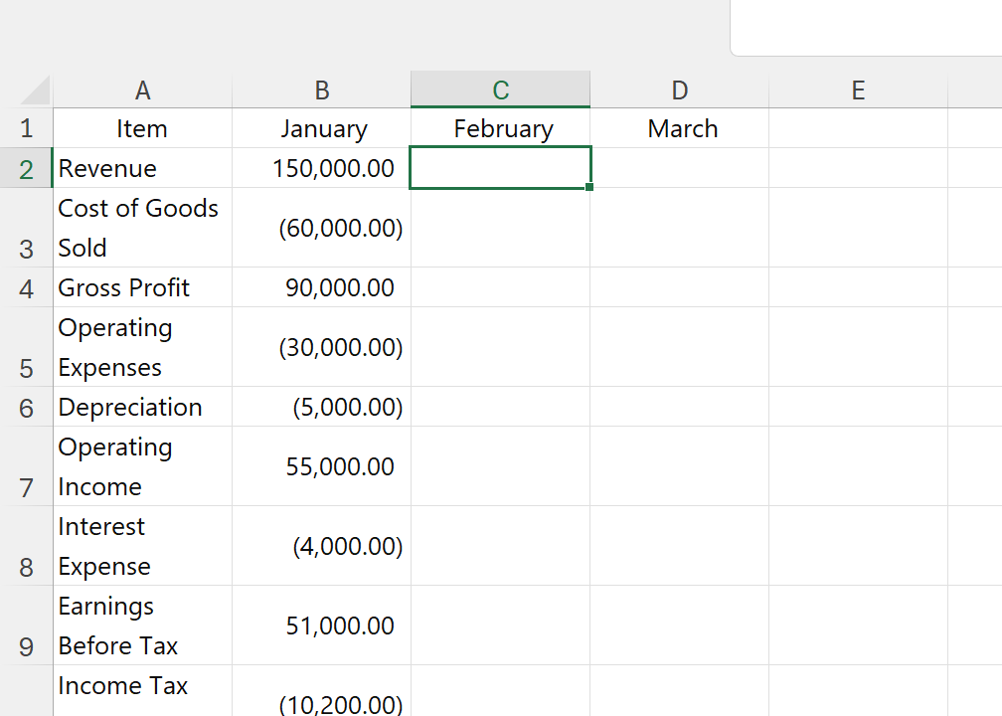Select row 4 header
This screenshot has height=716, width=1002.
point(26,287)
